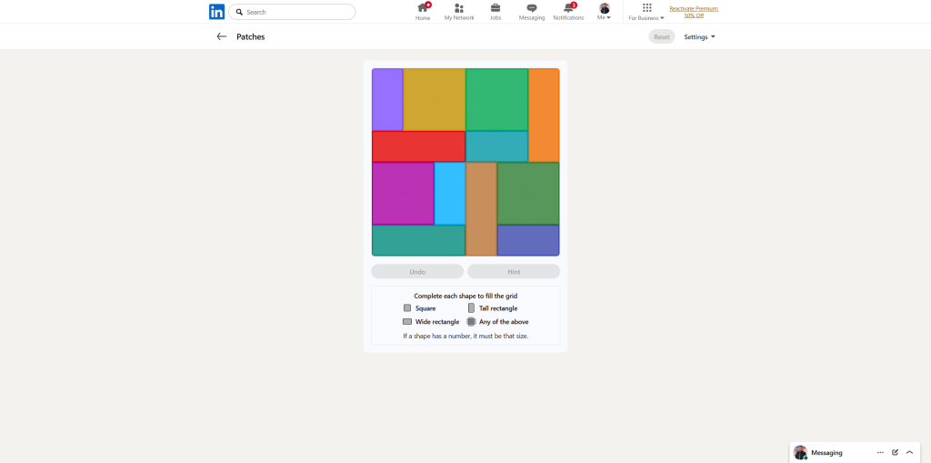Screen dimensions: 931x463
Task: Open the Settings dropdown
Action: point(699,37)
